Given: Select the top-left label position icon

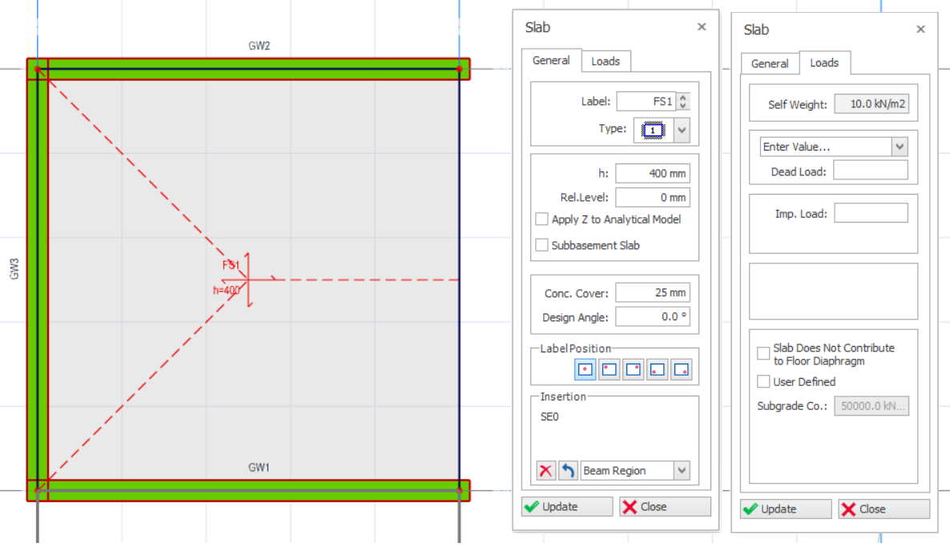Looking at the screenshot, I should click(x=609, y=370).
